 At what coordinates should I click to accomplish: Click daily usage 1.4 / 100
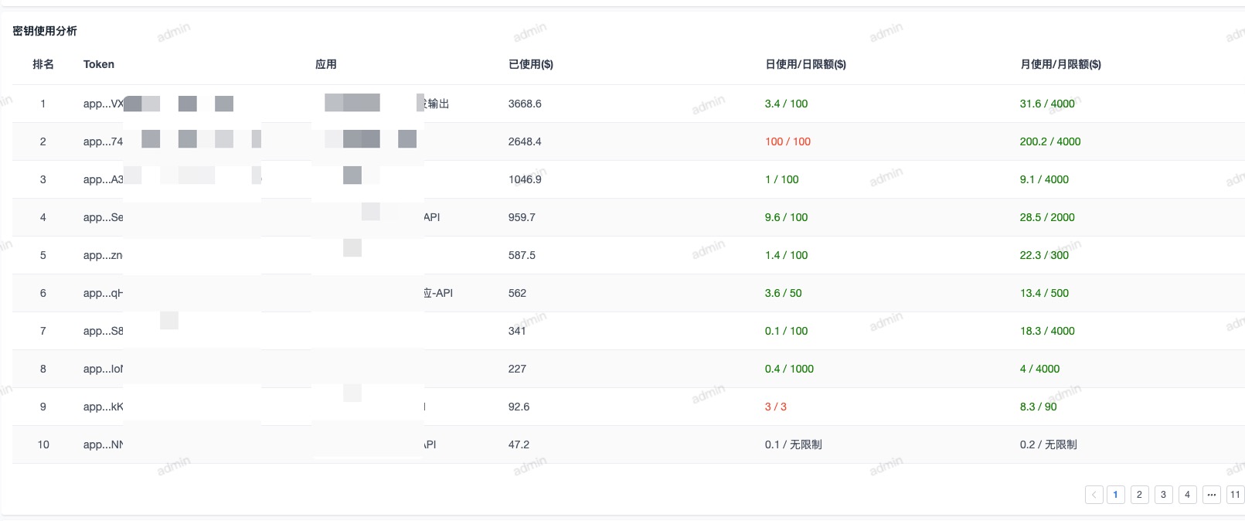pyautogui.click(x=786, y=255)
